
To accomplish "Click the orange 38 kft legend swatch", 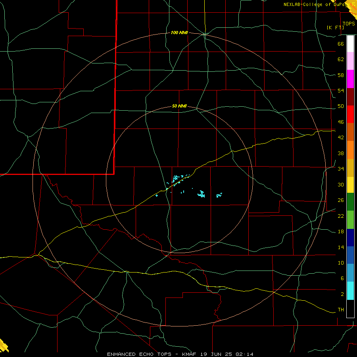I will [x=350, y=150].
